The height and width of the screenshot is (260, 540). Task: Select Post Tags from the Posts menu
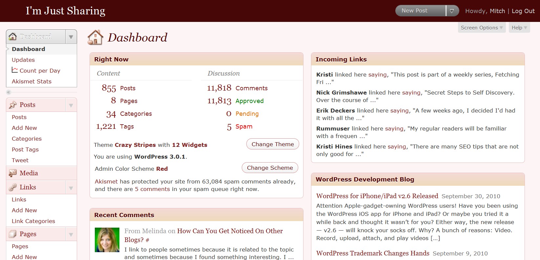(x=25, y=149)
